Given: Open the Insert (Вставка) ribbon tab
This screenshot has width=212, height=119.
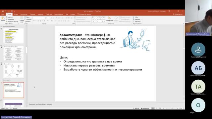Looking at the screenshot, I should tap(16, 14).
